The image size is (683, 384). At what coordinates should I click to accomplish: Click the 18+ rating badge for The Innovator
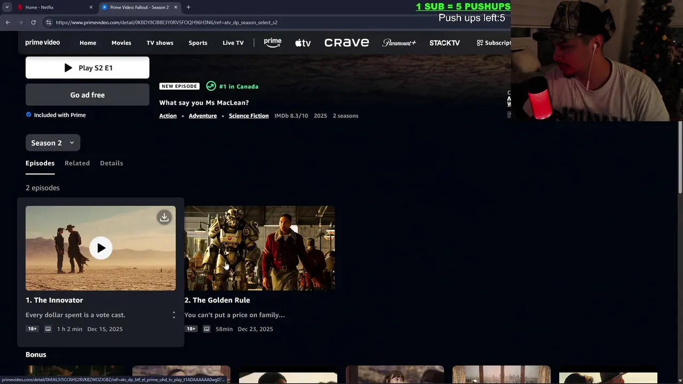32,329
